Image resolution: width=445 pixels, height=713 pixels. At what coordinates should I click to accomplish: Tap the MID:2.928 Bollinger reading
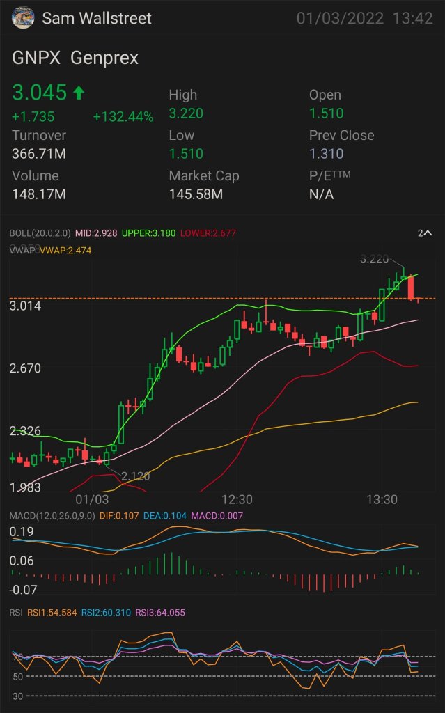pos(96,233)
